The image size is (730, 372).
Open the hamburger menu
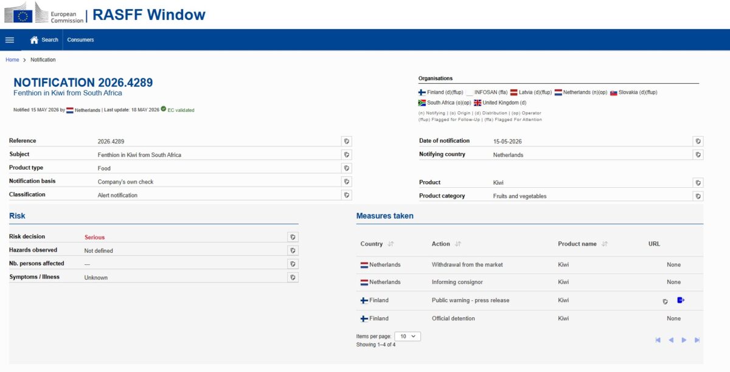[10, 40]
